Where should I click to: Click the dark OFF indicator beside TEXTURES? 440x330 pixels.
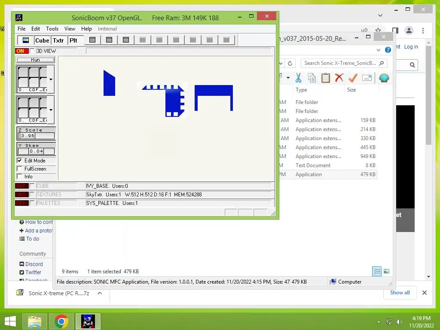click(21, 195)
